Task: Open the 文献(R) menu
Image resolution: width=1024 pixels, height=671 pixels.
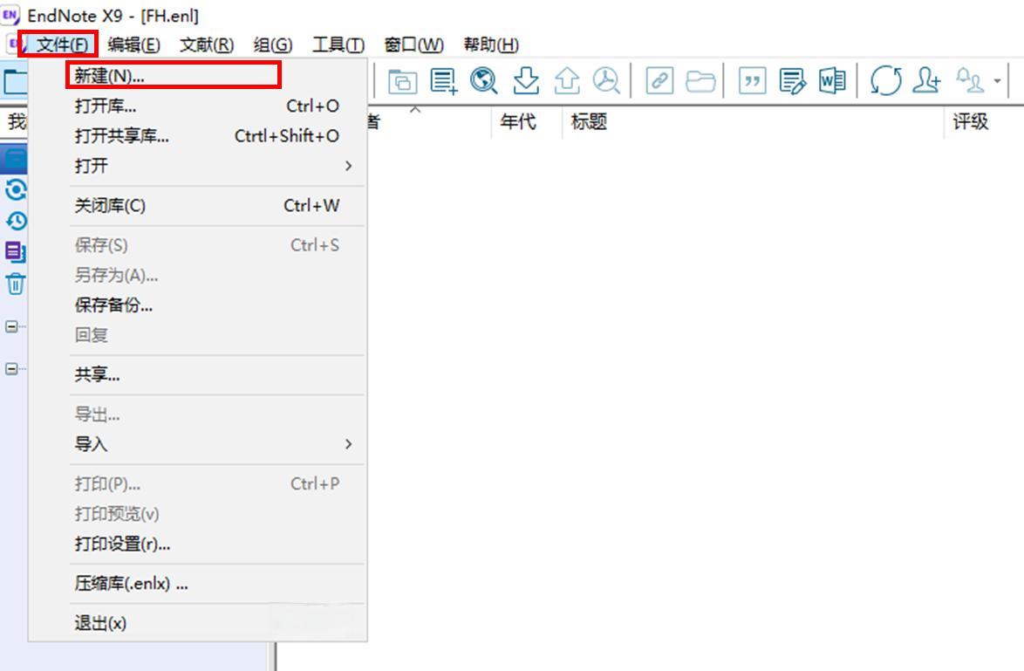Action: click(207, 45)
